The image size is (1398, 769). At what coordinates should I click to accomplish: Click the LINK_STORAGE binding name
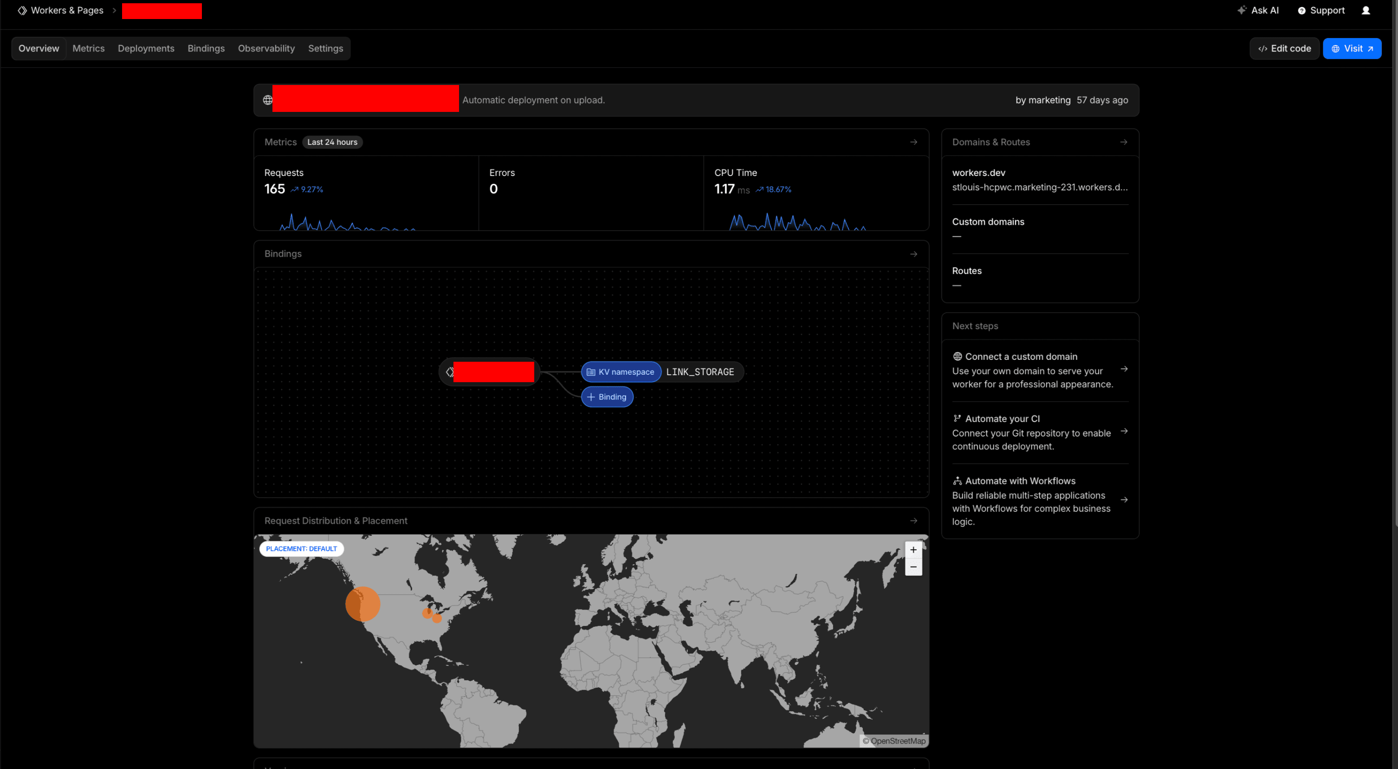click(700, 372)
